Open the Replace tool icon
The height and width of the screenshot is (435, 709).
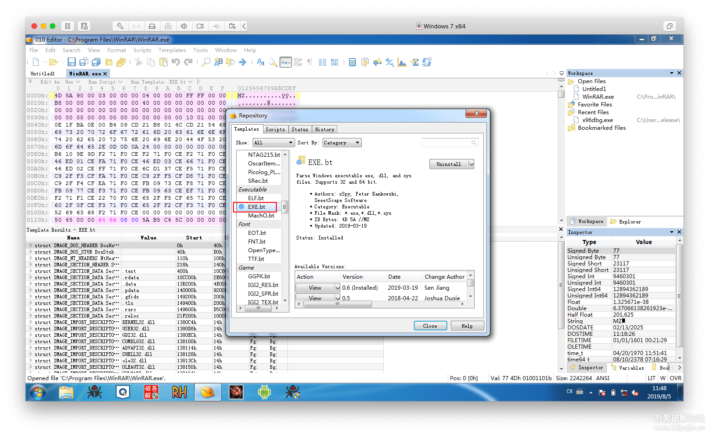click(x=218, y=62)
